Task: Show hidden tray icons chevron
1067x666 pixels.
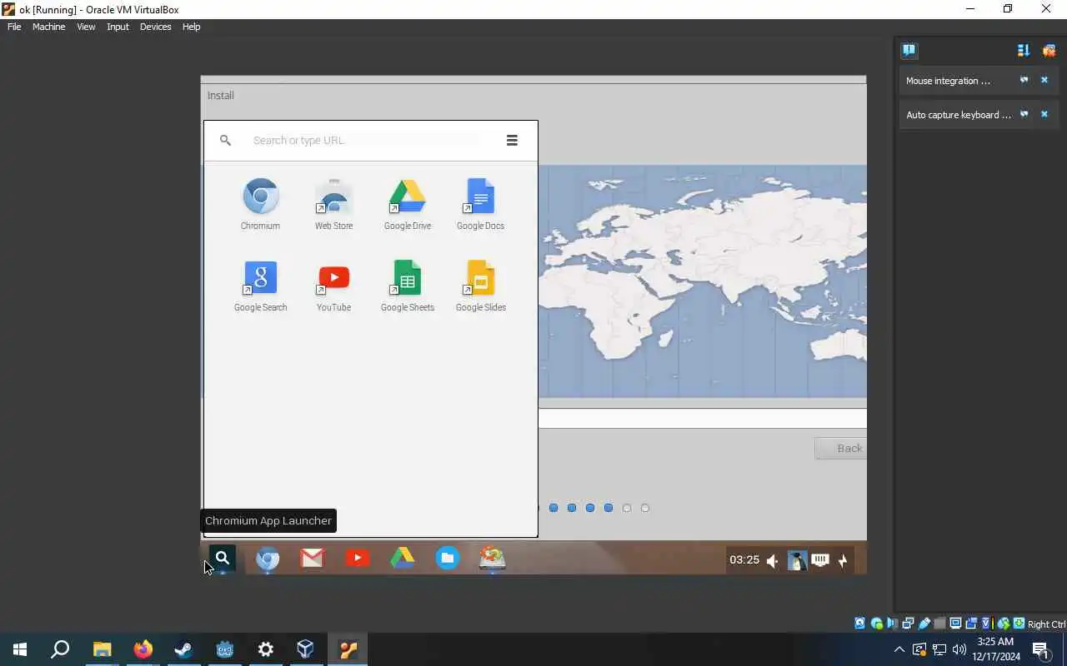Action: pos(899,649)
